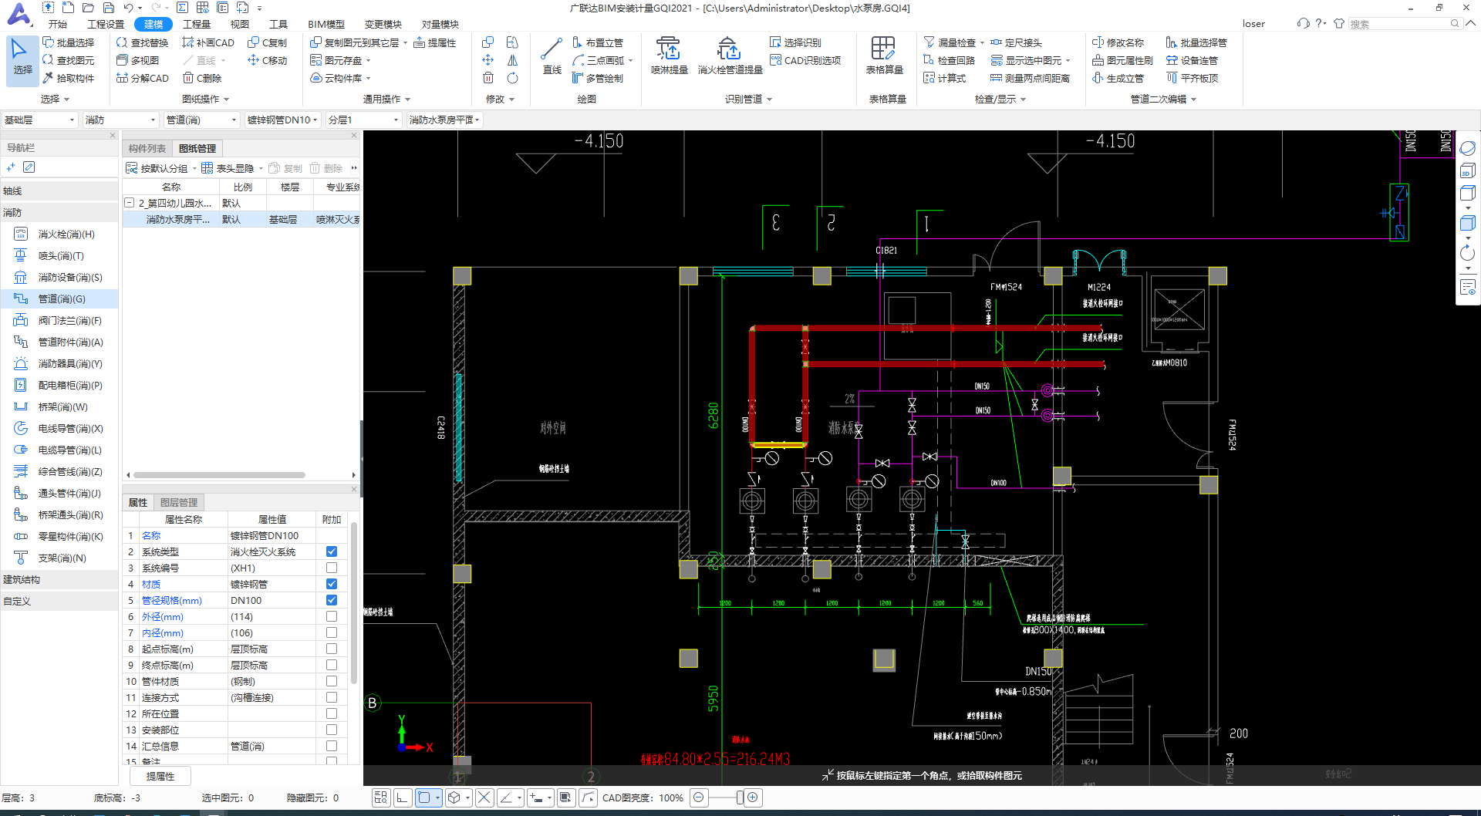1481x816 pixels.
Task: Open the BIM模型 ribbon tab
Action: click(326, 24)
